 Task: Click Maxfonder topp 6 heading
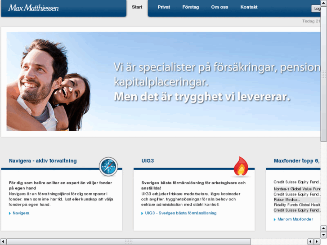pyautogui.click(x=296, y=161)
